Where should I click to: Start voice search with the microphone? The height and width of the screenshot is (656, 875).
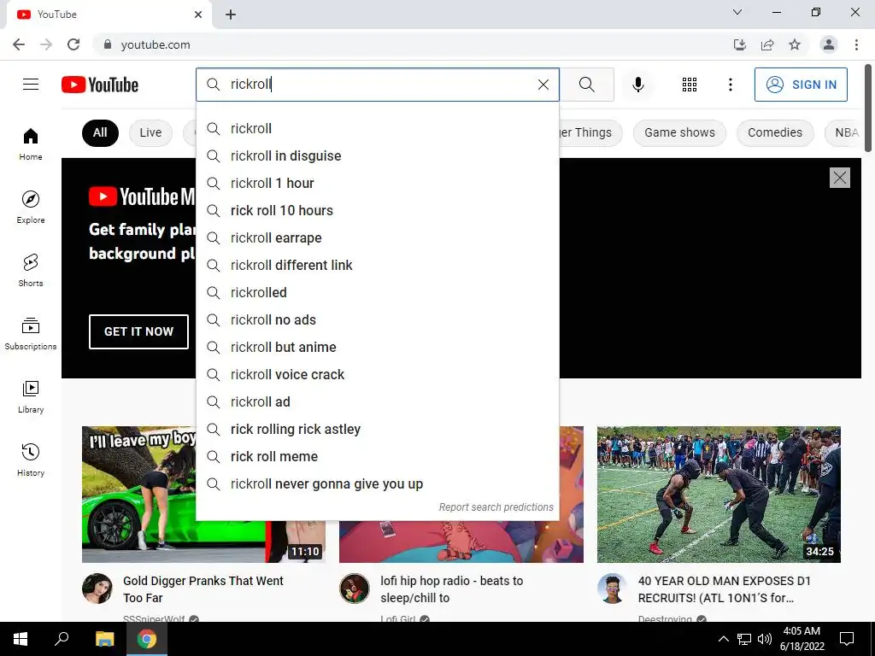637,85
